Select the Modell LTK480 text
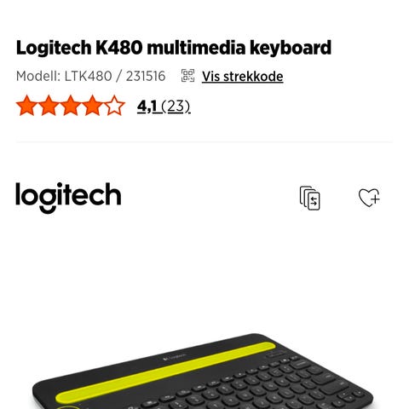Viewport: 409px width, 409px height. tap(64, 76)
